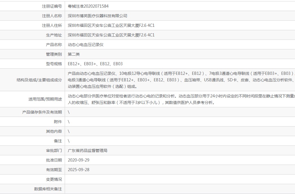Select the 第二类 category value

point(74,54)
